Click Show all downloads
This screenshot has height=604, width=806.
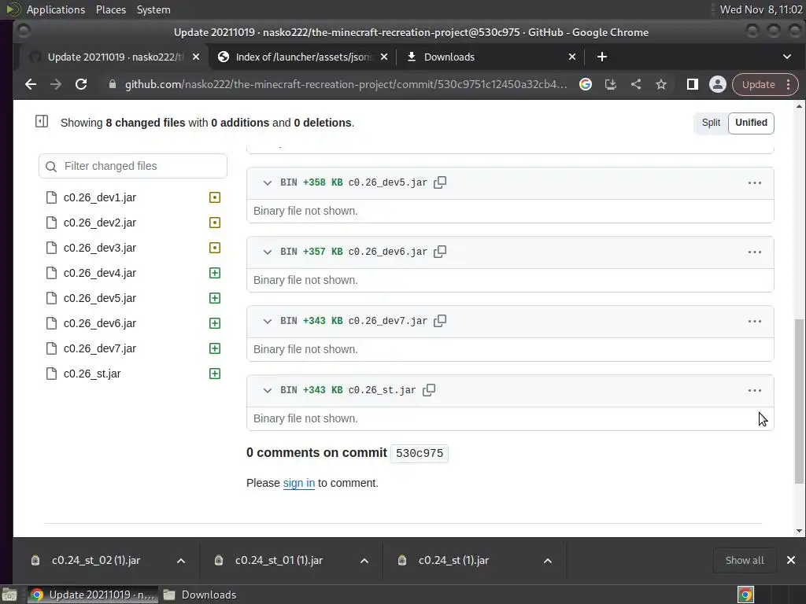pos(745,560)
